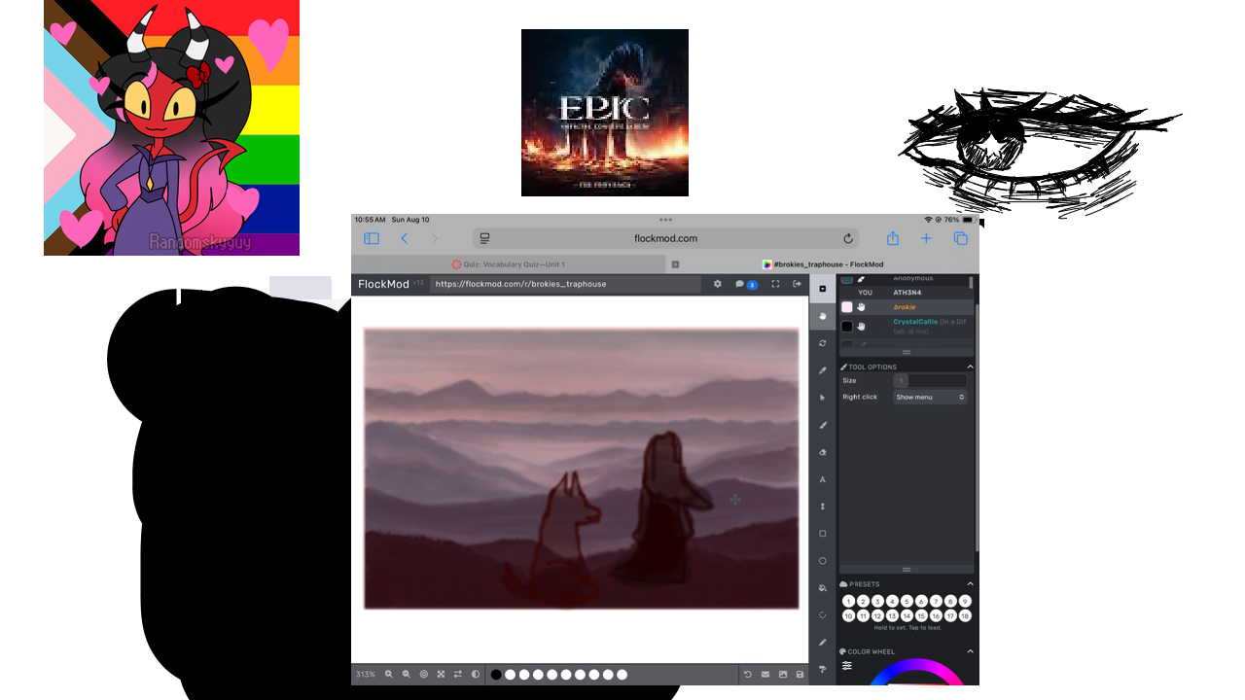Viewport: 1245px width, 700px height.
Task: Close the tab using the X button
Action: pos(675,264)
